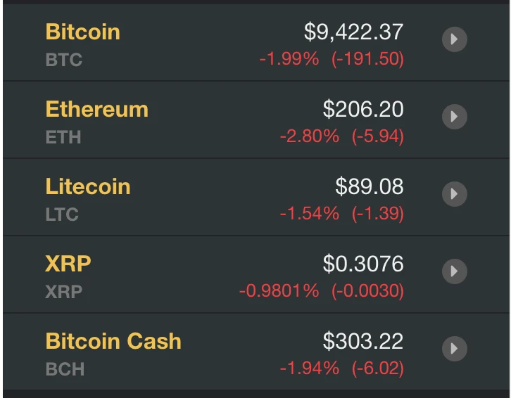The image size is (511, 398).
Task: Select the Litecoin coin name
Action: click(87, 186)
